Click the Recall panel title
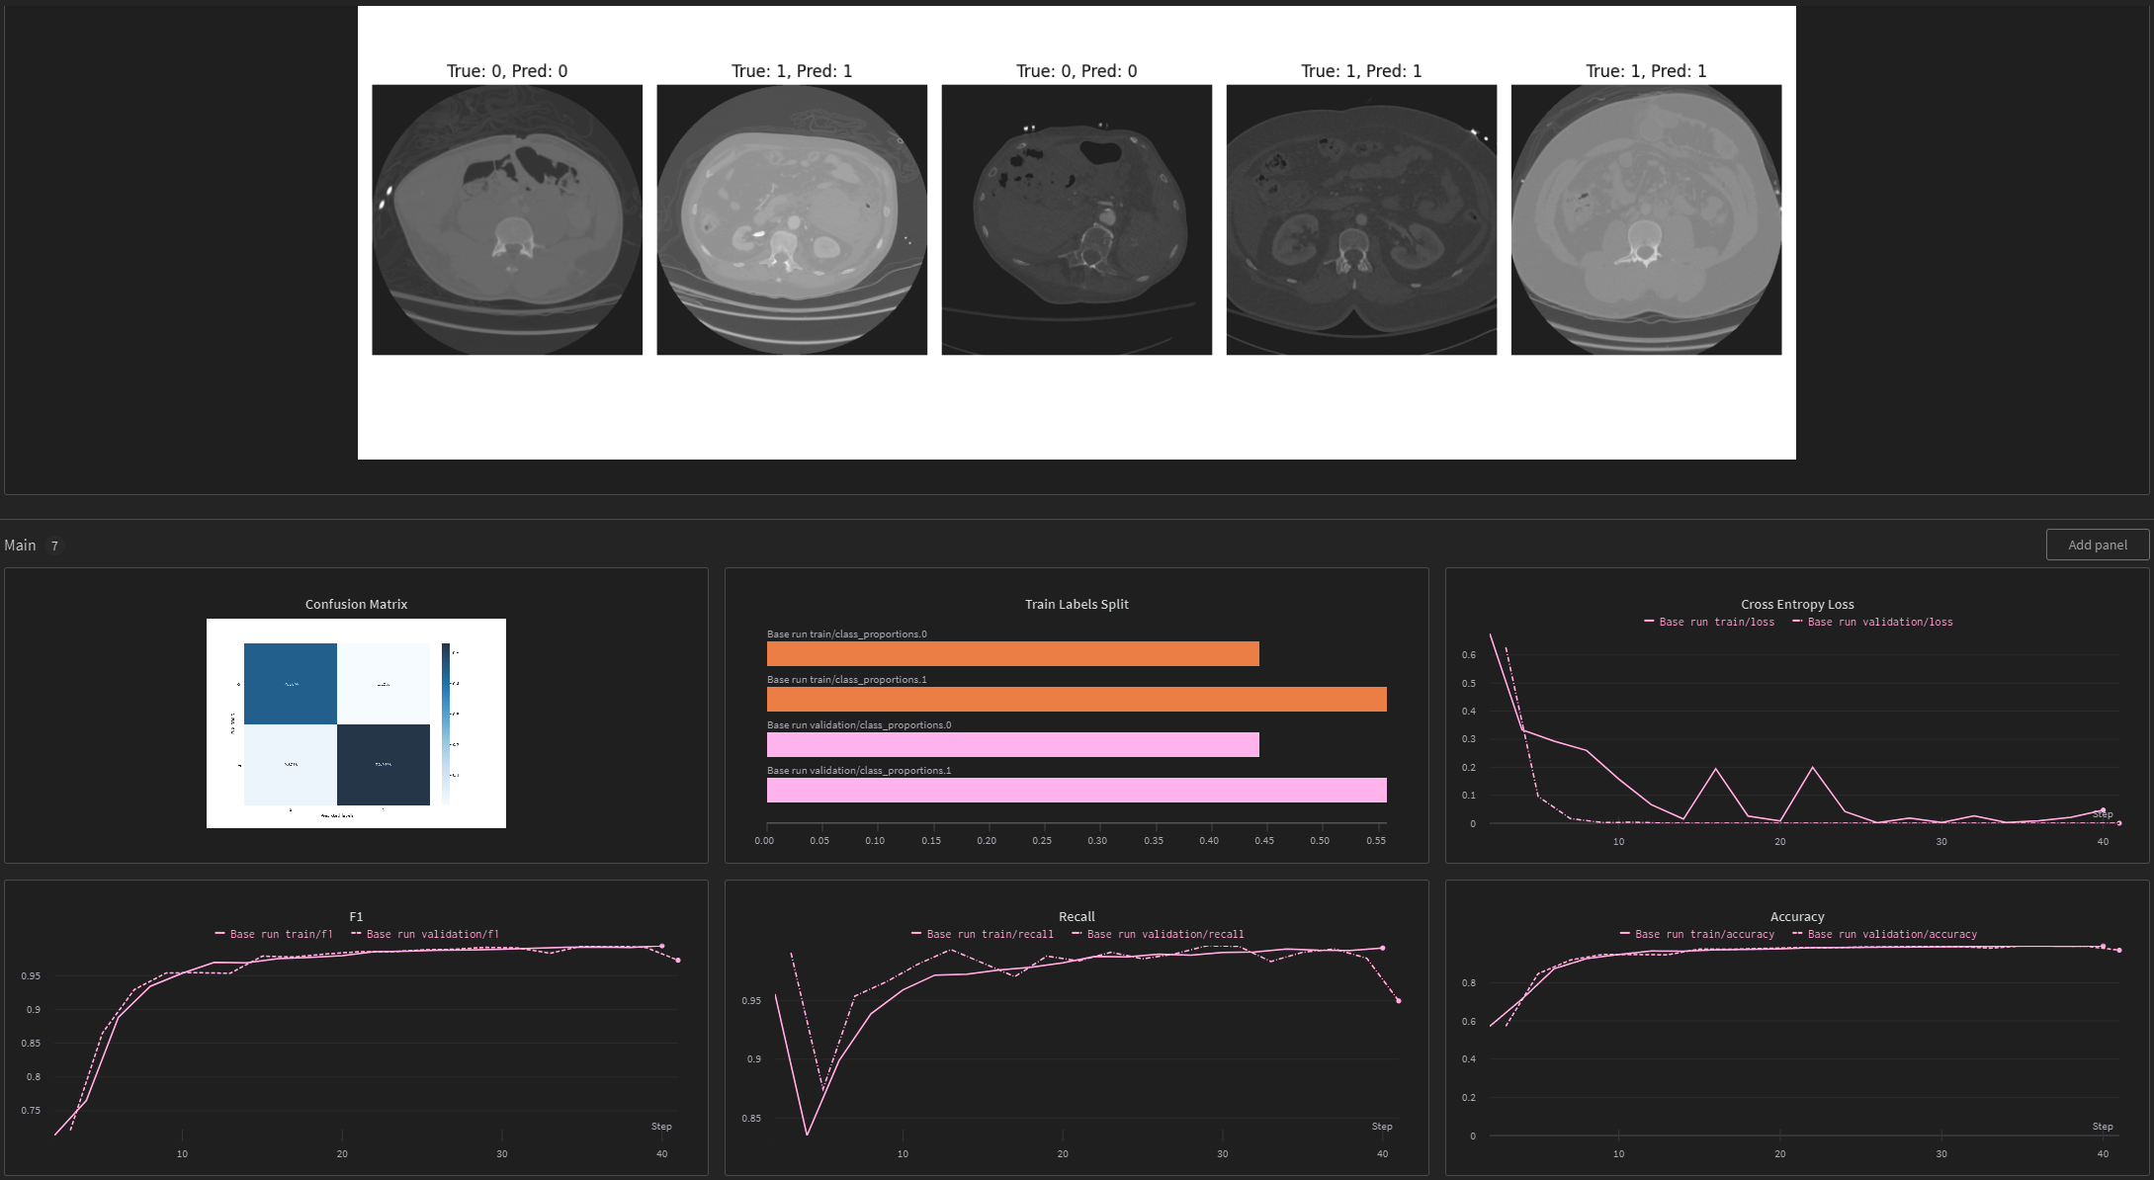The height and width of the screenshot is (1180, 2154). coord(1077,916)
